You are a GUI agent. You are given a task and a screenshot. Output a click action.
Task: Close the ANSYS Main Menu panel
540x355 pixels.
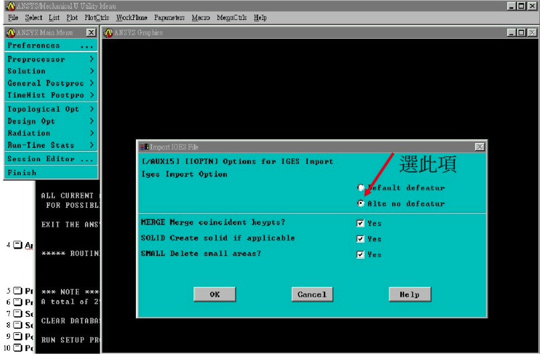click(x=91, y=32)
